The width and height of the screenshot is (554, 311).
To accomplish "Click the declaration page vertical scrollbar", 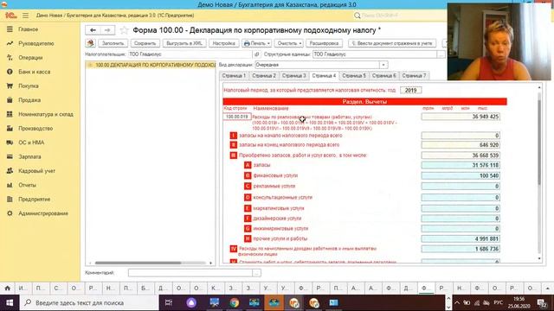I will point(539,142).
